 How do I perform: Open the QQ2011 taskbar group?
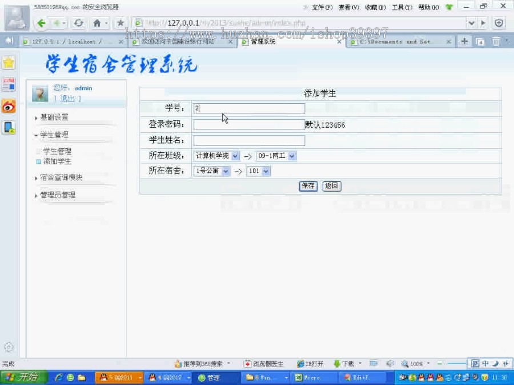(119, 378)
